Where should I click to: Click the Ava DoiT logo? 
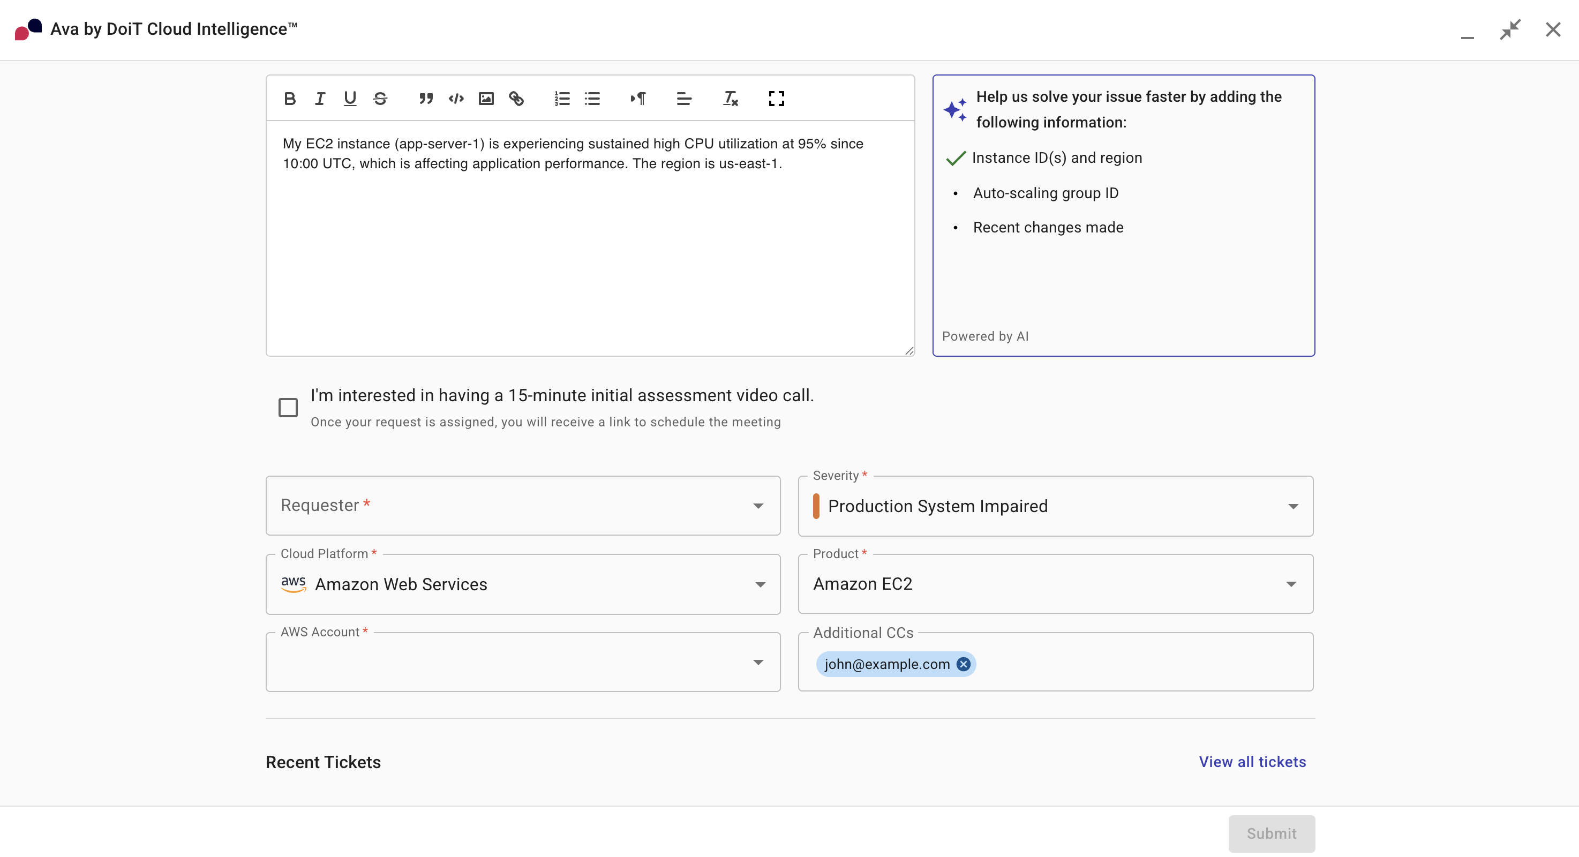pyautogui.click(x=28, y=29)
